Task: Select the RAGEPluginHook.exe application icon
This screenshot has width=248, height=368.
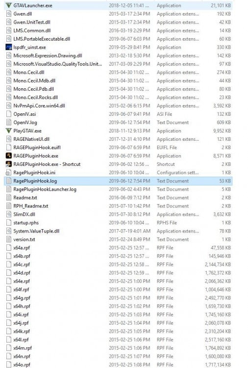Action: tap(9, 156)
